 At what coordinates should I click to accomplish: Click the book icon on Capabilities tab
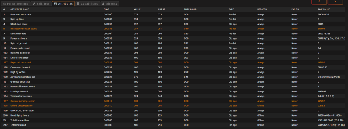[x=78, y=4]
